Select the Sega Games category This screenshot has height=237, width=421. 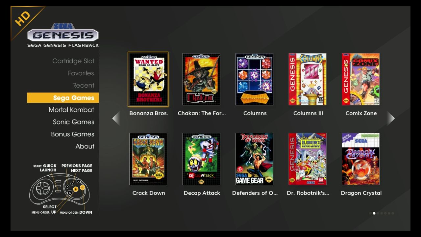(x=63, y=98)
